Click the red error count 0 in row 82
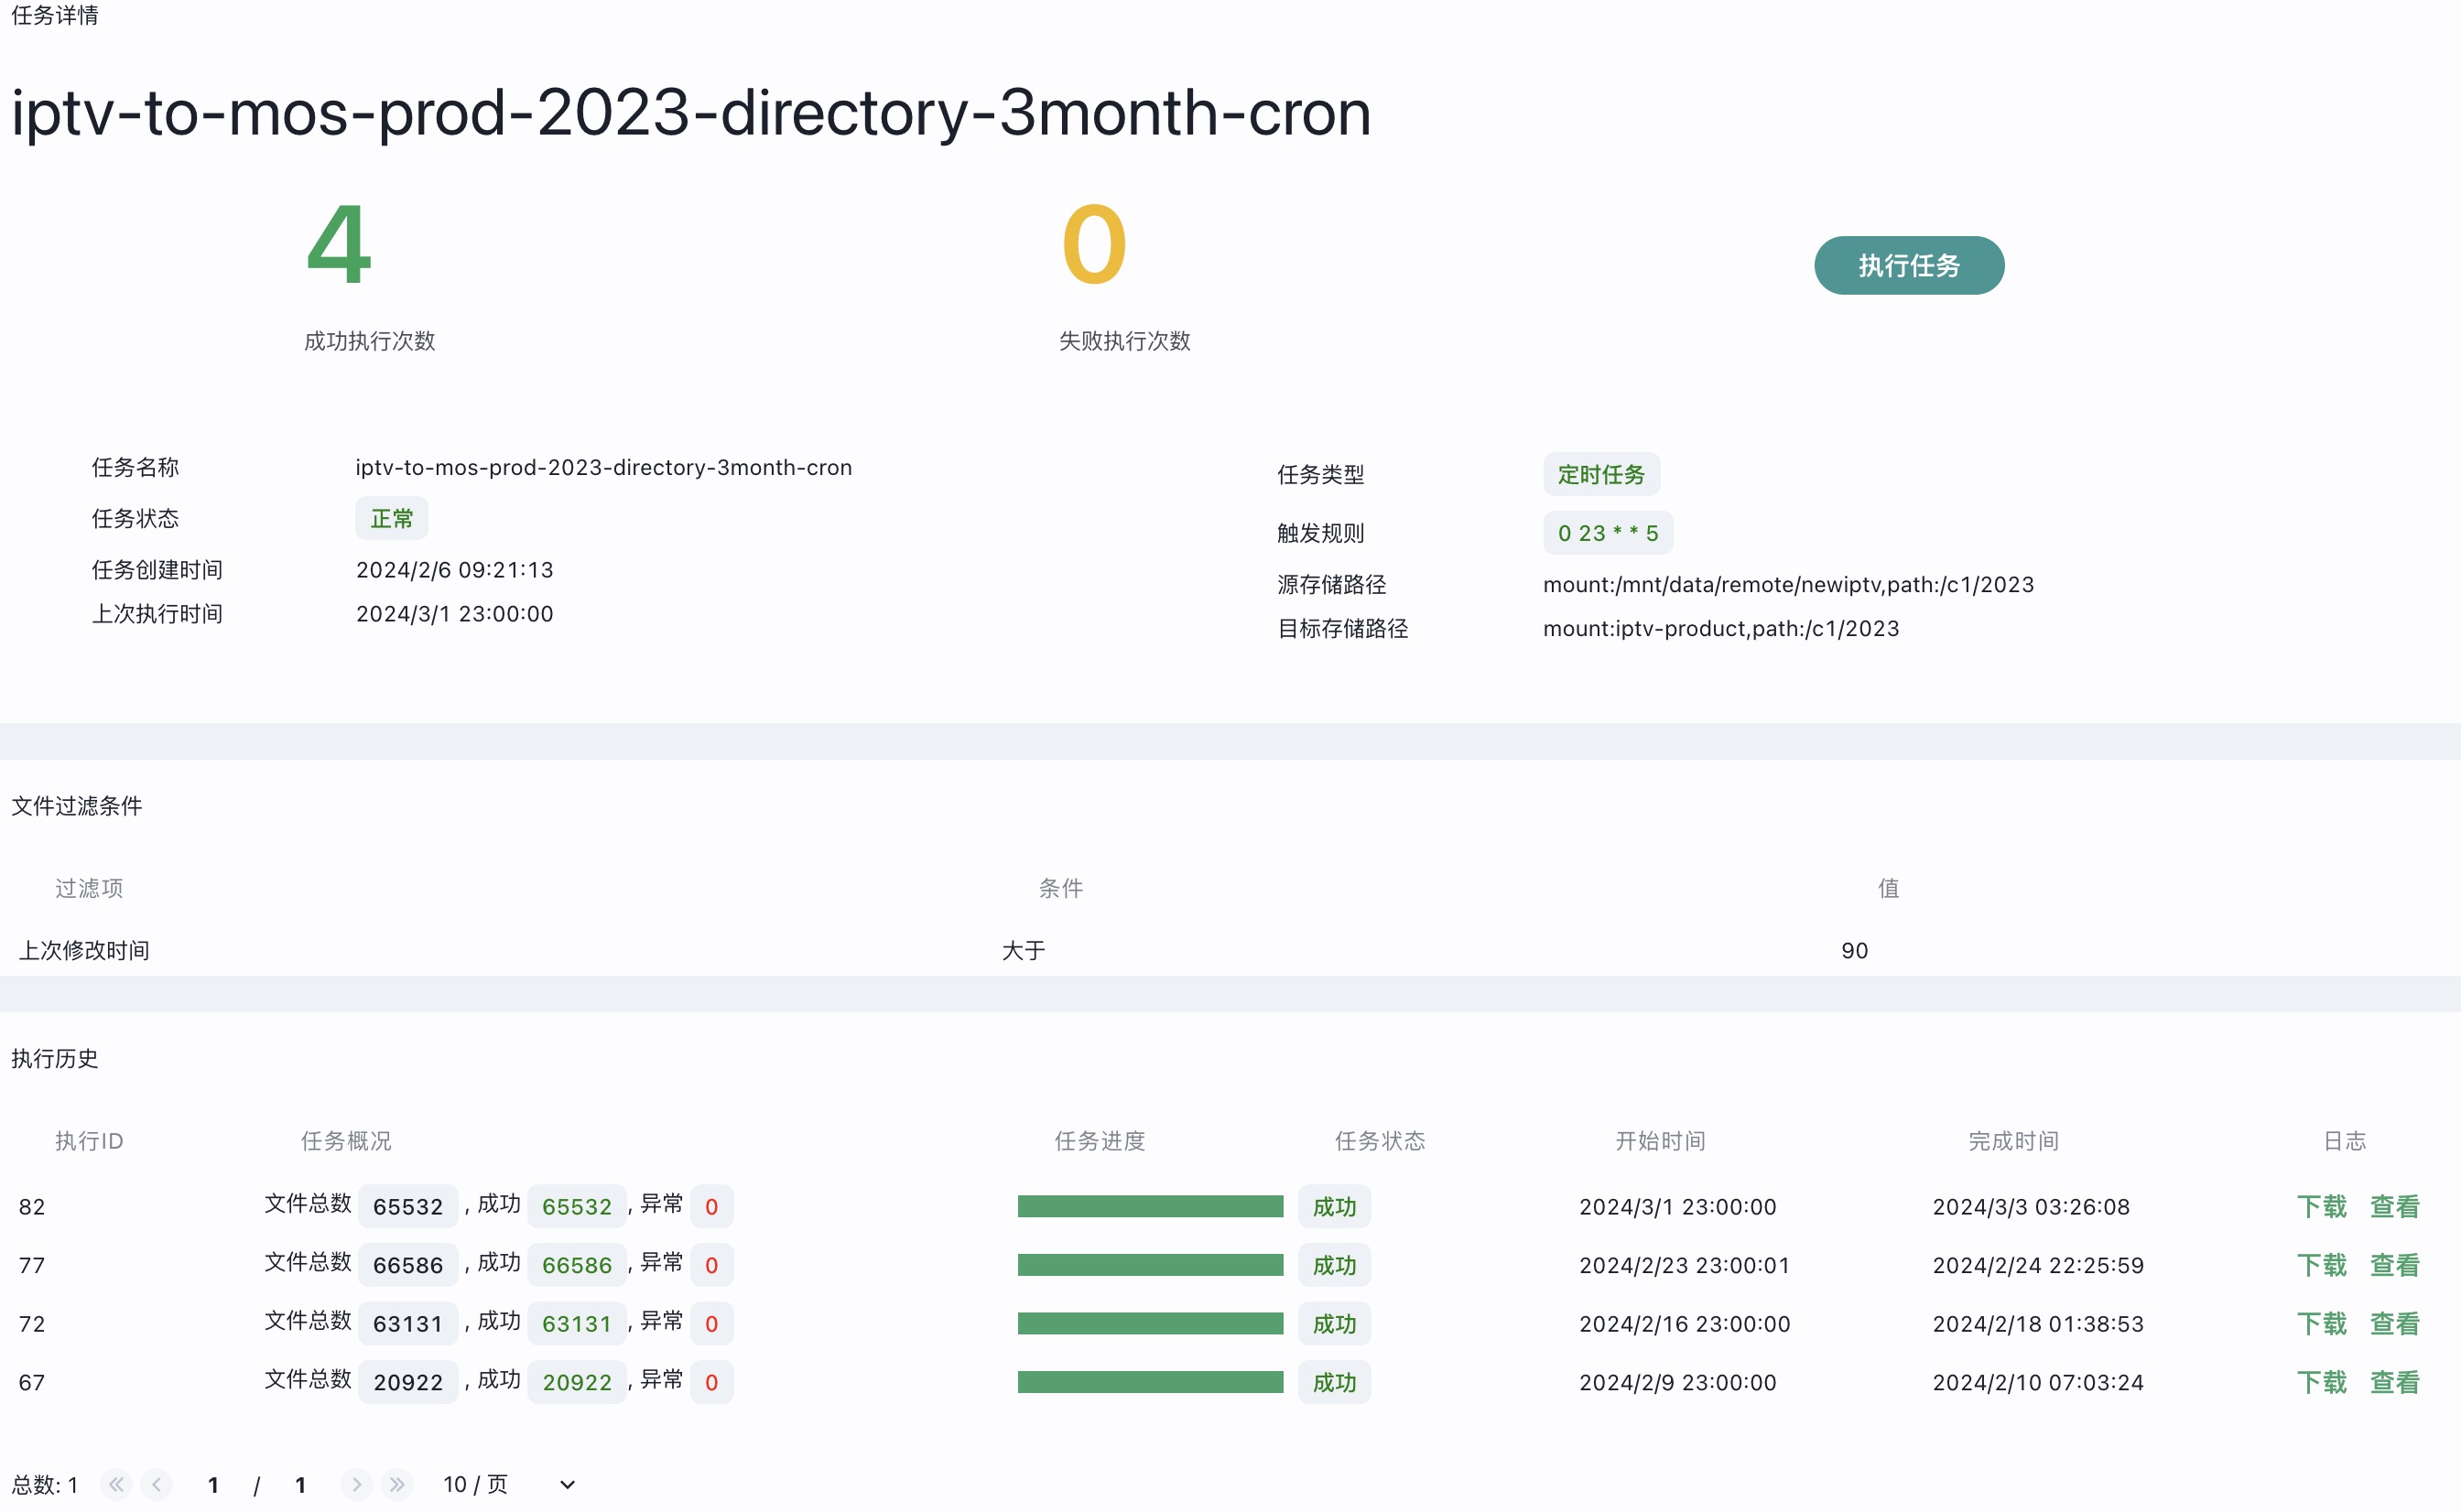Screen dimensions: 2461x1512 712,1206
